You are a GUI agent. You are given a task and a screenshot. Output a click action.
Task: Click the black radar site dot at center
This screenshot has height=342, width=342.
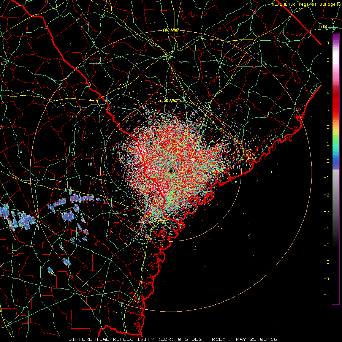point(171,171)
